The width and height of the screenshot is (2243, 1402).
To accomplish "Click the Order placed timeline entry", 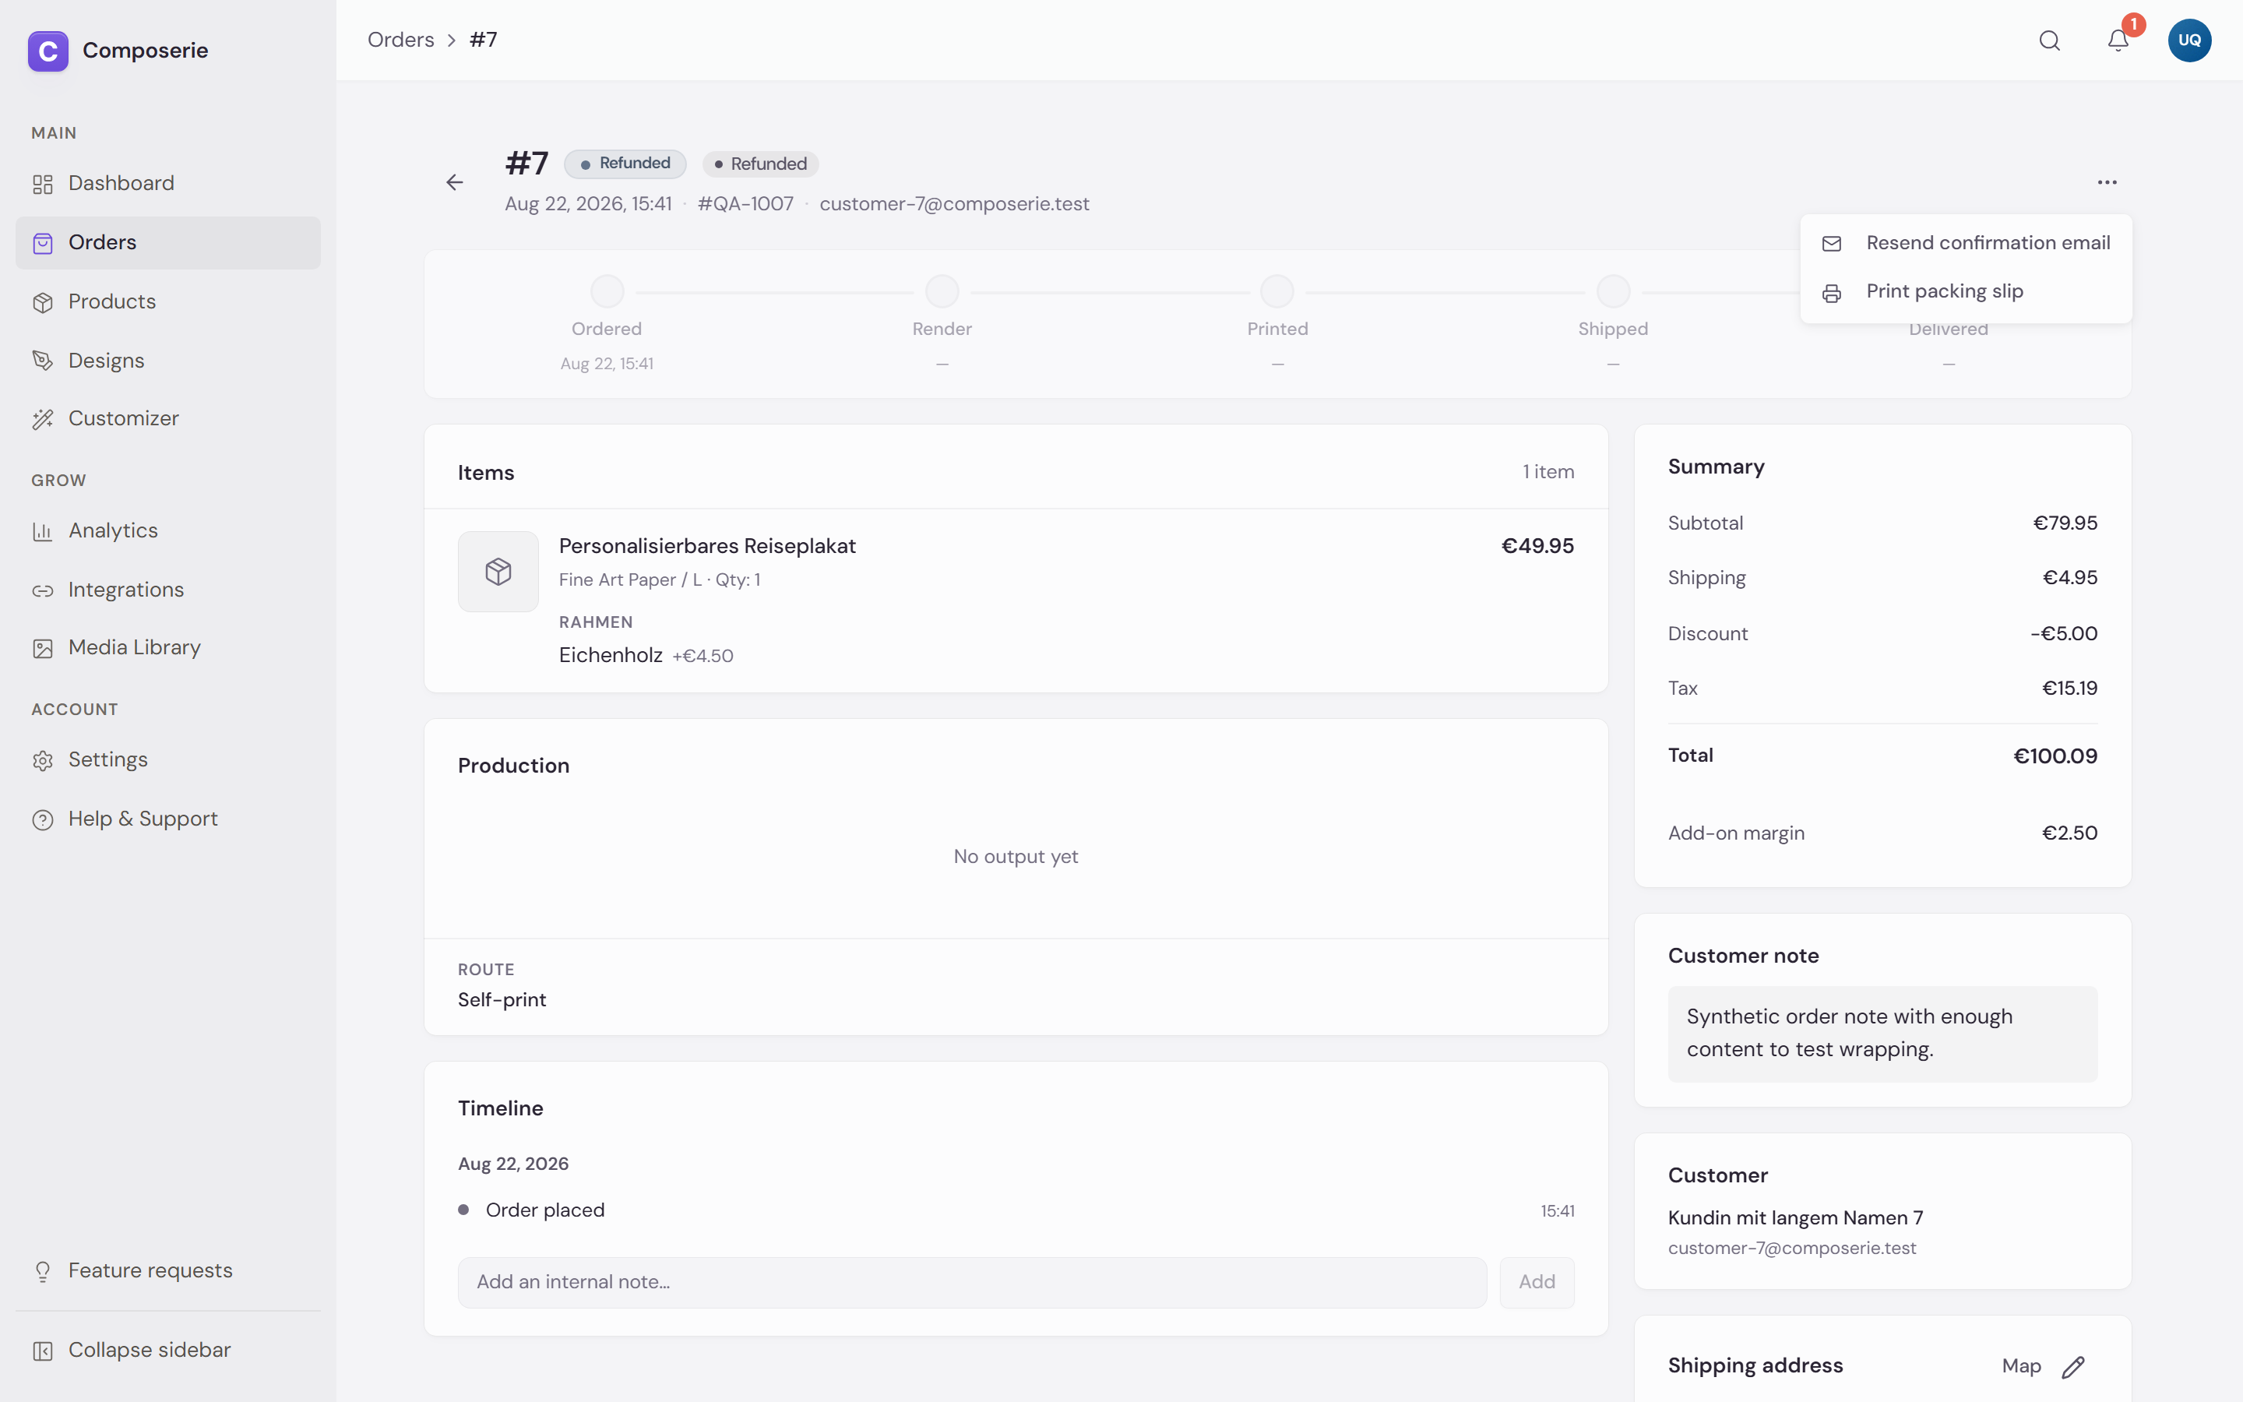I will [x=545, y=1210].
